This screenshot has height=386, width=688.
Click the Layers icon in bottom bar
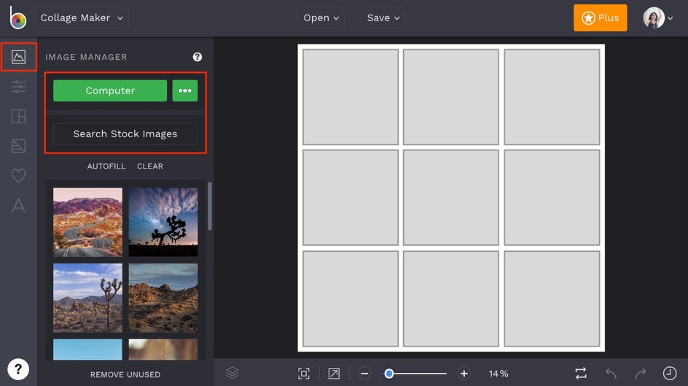(232, 373)
